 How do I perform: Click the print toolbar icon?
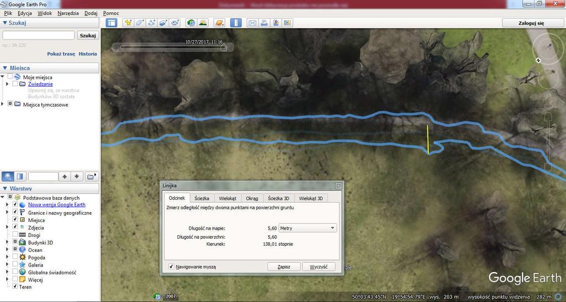(264, 23)
